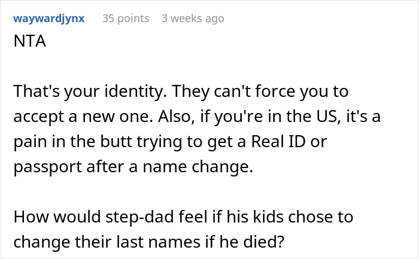The image size is (419, 259).
Task: Click the words "They can't force you to"
Action: (260, 91)
